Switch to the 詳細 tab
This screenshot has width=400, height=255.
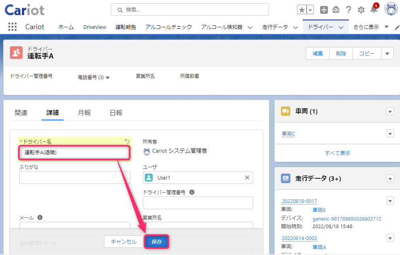tap(53, 113)
